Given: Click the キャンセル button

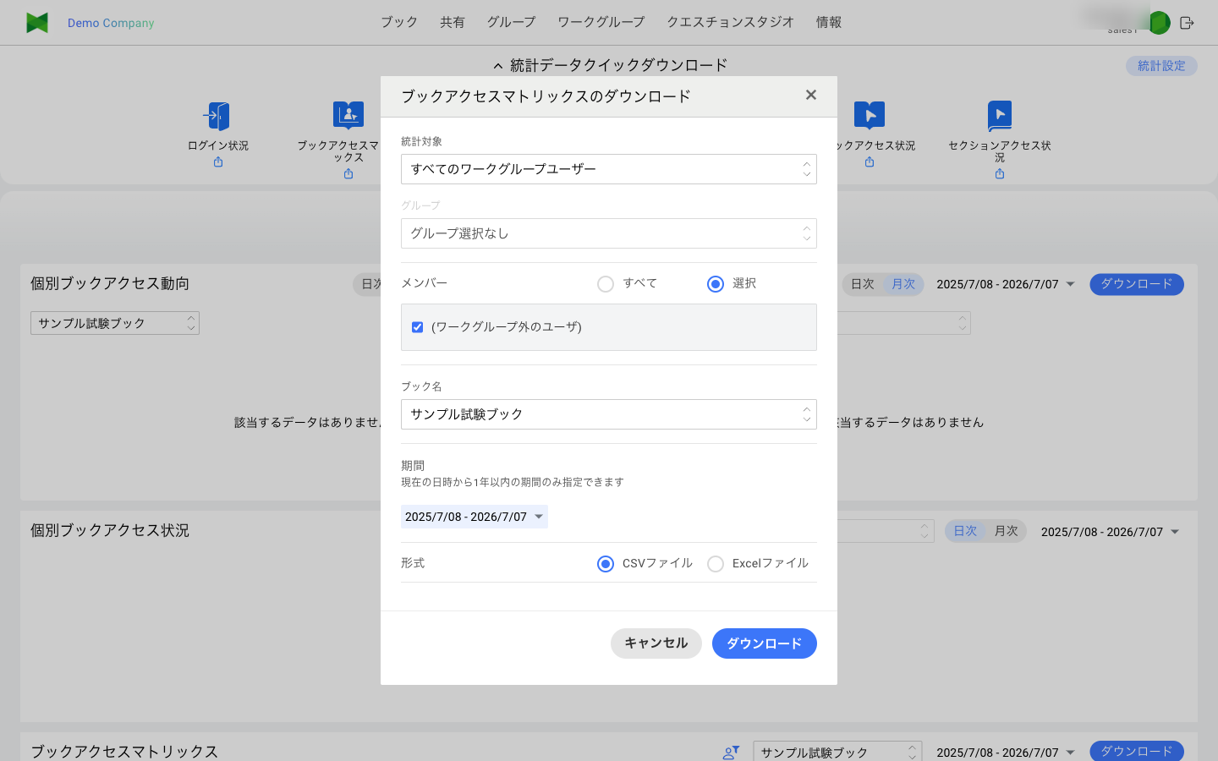Looking at the screenshot, I should click(x=656, y=643).
